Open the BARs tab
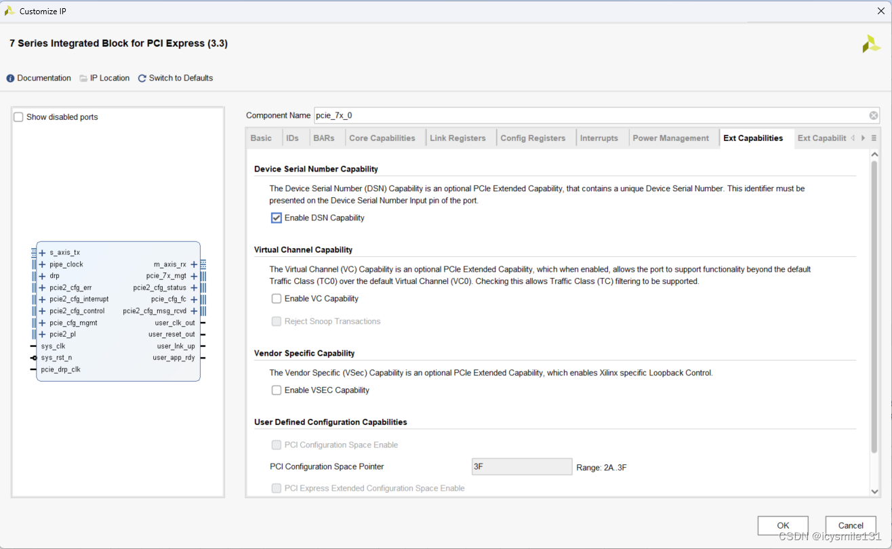 pyautogui.click(x=324, y=138)
